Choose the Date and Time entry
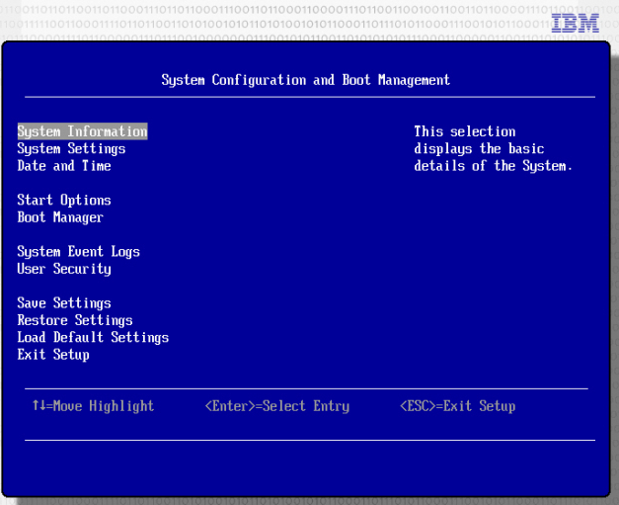This screenshot has width=619, height=505. tap(64, 166)
